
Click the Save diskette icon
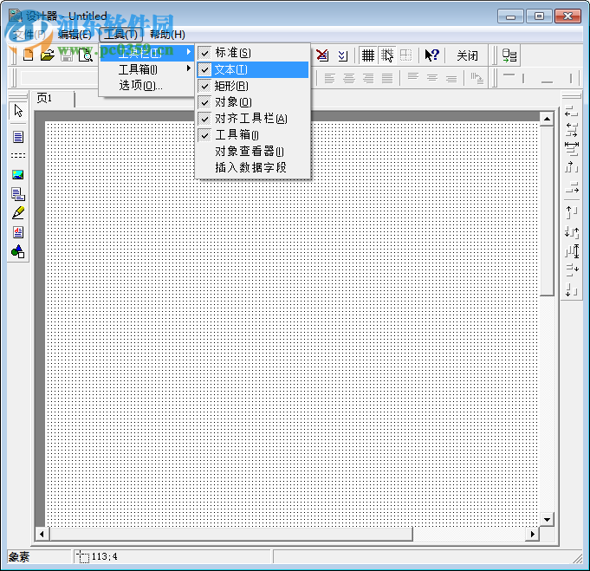(67, 55)
